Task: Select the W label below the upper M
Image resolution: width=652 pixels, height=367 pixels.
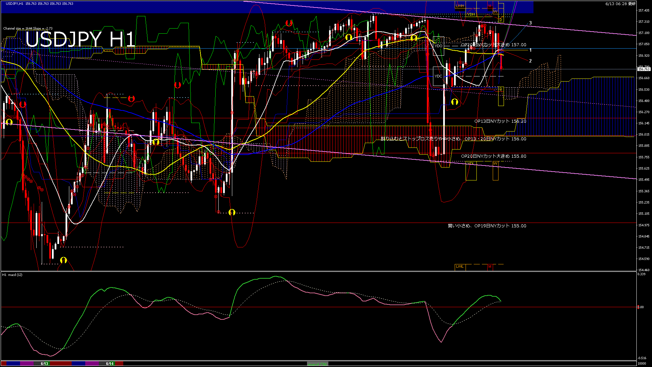Action: click(495, 12)
